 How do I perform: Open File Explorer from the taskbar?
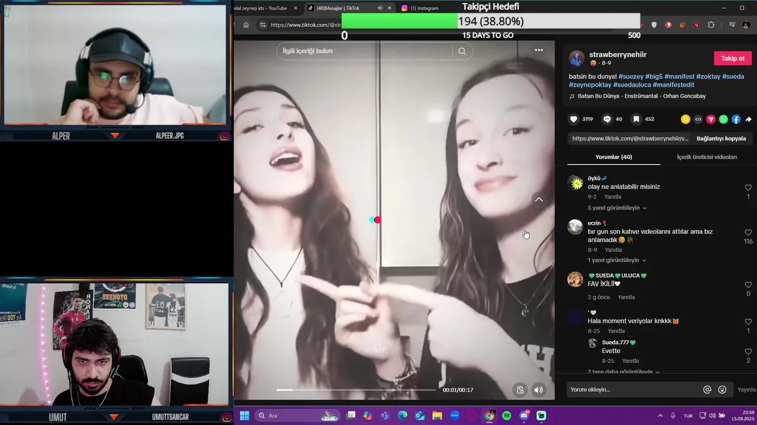pos(437,416)
